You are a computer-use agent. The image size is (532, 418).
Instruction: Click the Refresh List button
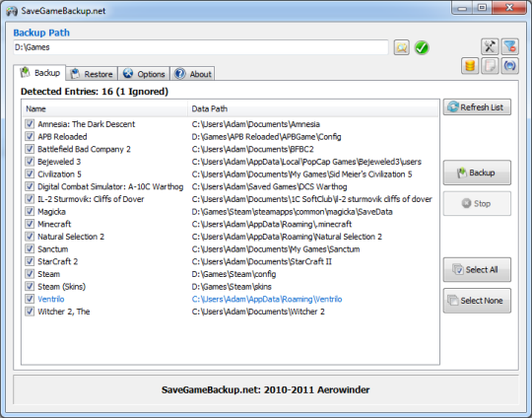coord(477,107)
